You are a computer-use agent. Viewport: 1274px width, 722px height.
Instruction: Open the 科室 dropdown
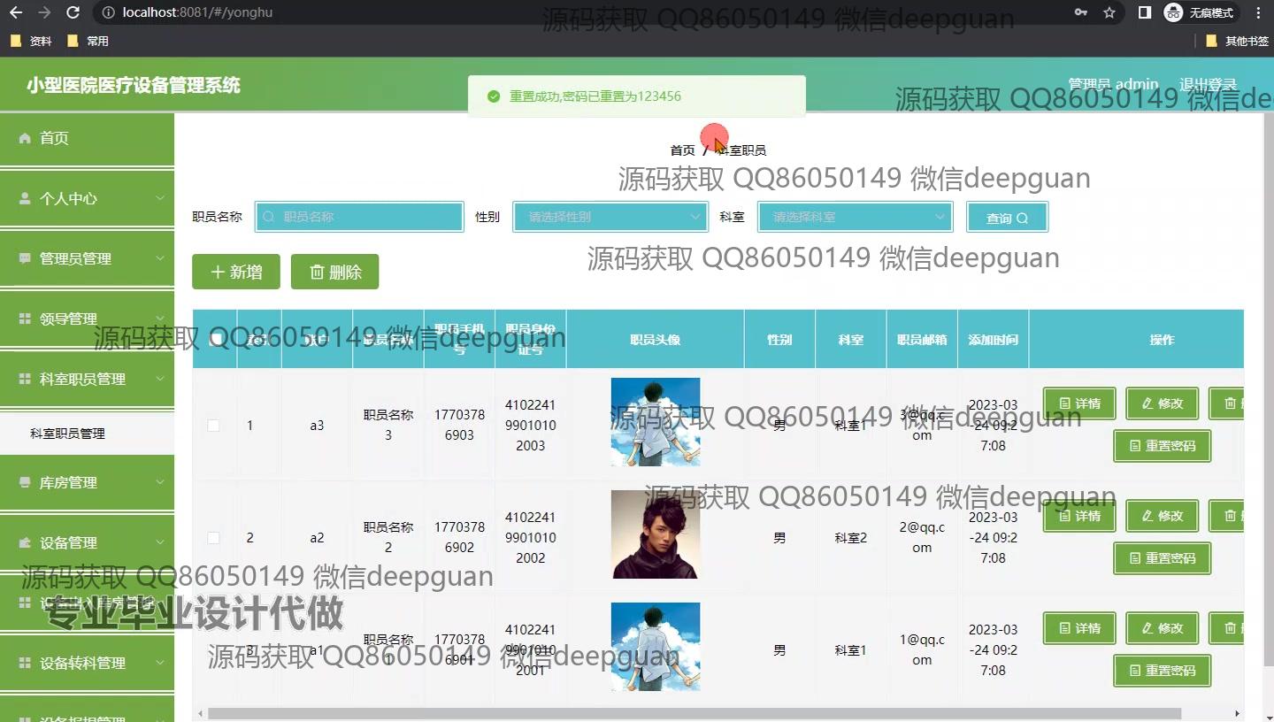[x=855, y=217]
